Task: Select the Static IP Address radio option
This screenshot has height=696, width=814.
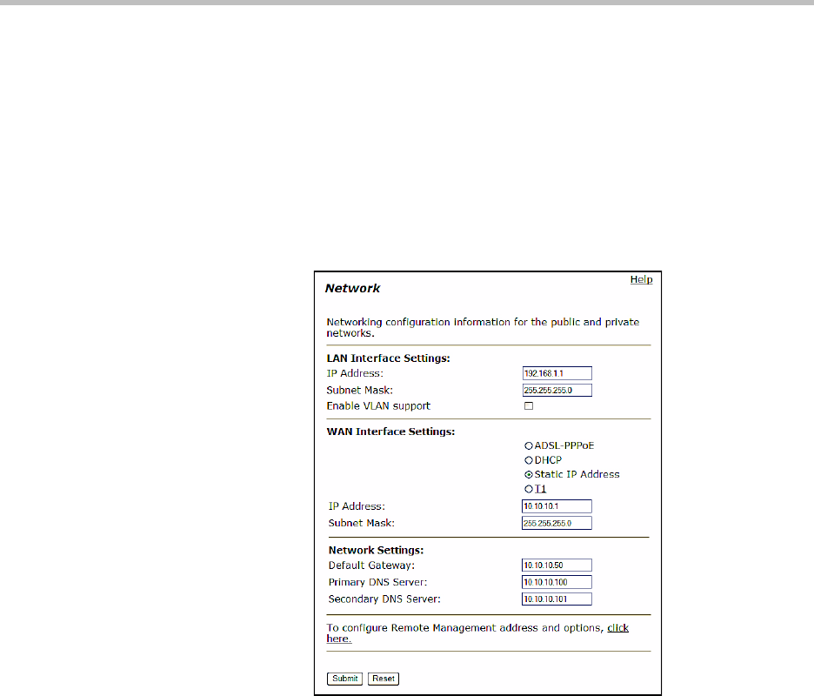Action: pyautogui.click(x=529, y=475)
